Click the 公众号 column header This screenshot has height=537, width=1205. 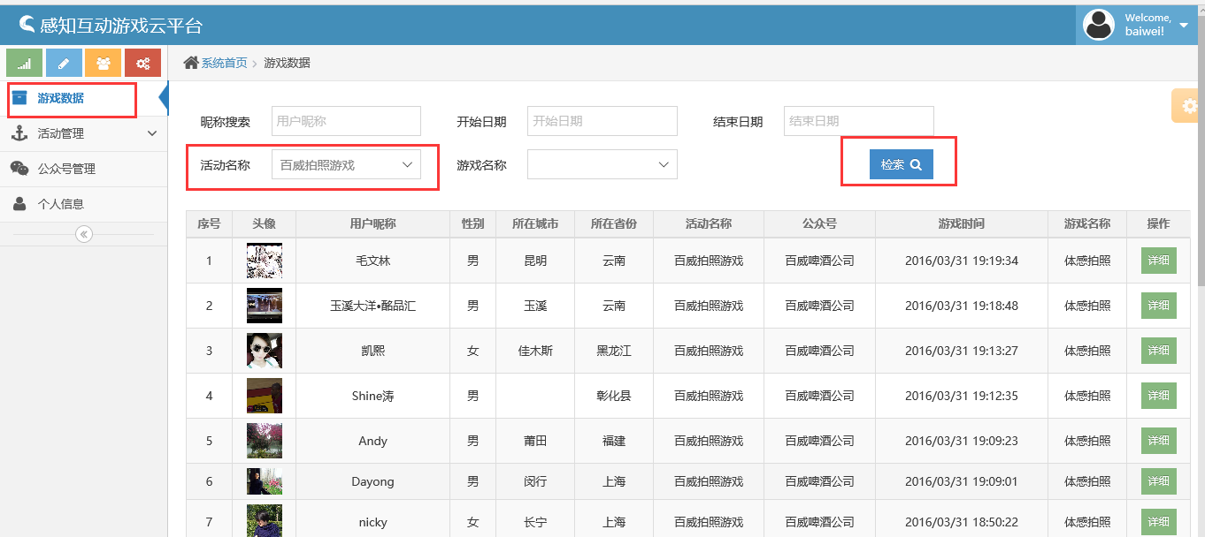click(x=819, y=224)
